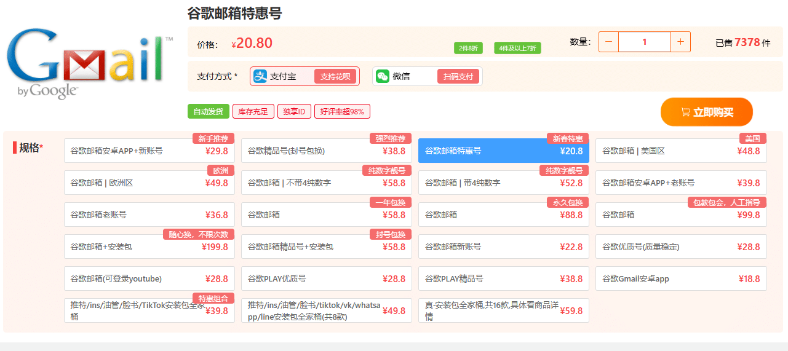Screen dimensions: 788x351
Task: Pick 谷歌邮箱(可登录youtube) ¥28.8
Action: pos(149,278)
